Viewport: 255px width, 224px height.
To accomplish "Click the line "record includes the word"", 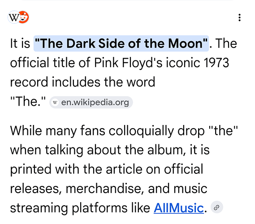I will (x=82, y=82).
